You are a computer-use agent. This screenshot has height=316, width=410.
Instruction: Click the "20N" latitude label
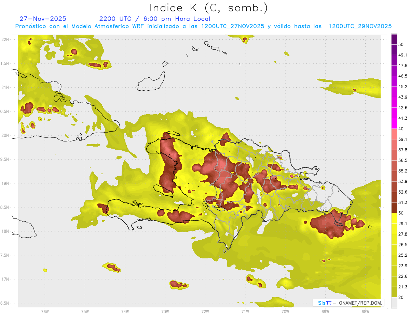click(x=5, y=135)
